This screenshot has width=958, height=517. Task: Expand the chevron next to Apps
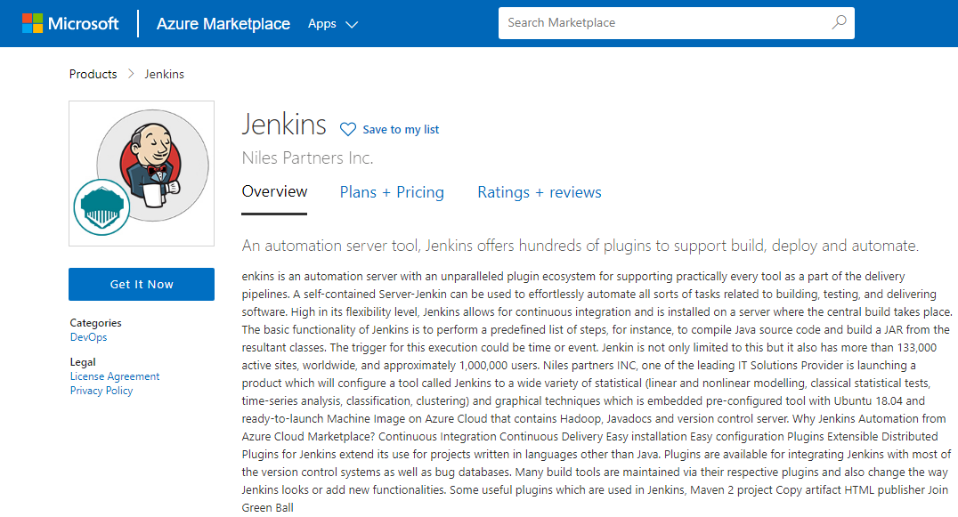click(x=351, y=25)
